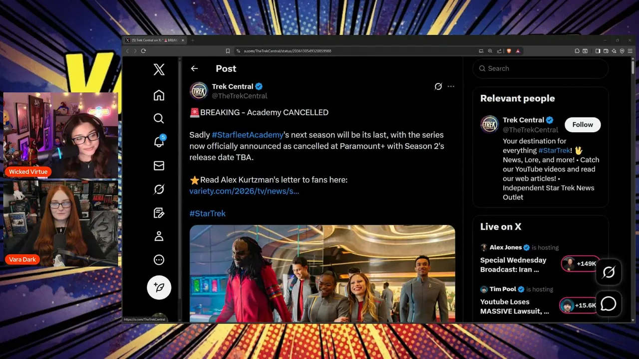This screenshot has height=359, width=639.
Task: Click the compose post feather button
Action: pos(159,287)
